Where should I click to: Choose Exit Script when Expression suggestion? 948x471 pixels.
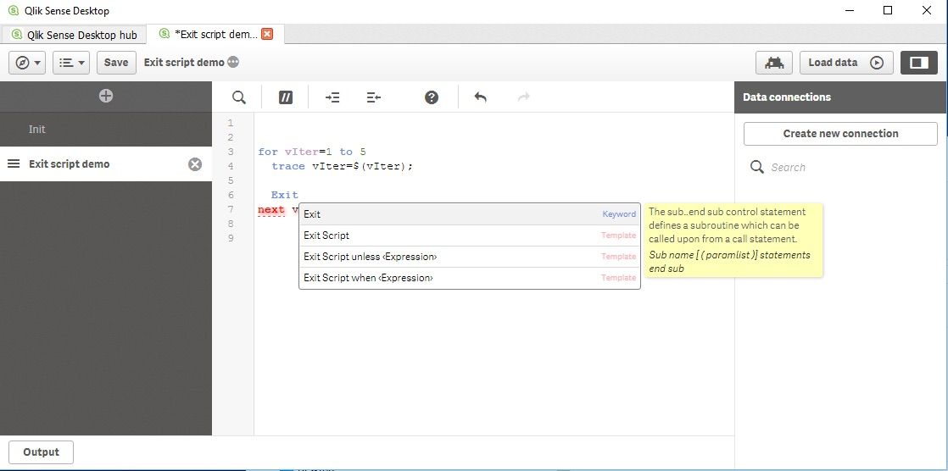tap(470, 278)
